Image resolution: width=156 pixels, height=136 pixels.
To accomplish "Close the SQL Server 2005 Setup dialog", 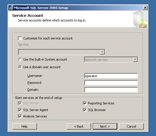I will 145,8.
